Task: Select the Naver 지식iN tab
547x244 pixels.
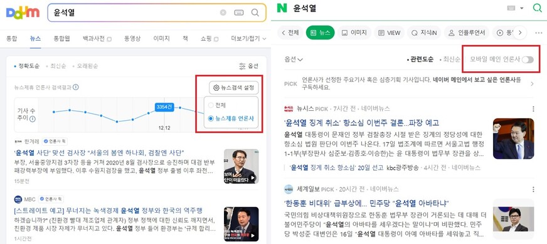Action: [424, 33]
